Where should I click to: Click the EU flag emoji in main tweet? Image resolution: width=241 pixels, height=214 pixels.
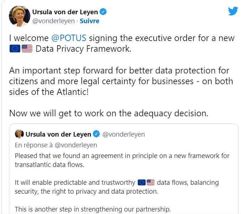pos(15,49)
